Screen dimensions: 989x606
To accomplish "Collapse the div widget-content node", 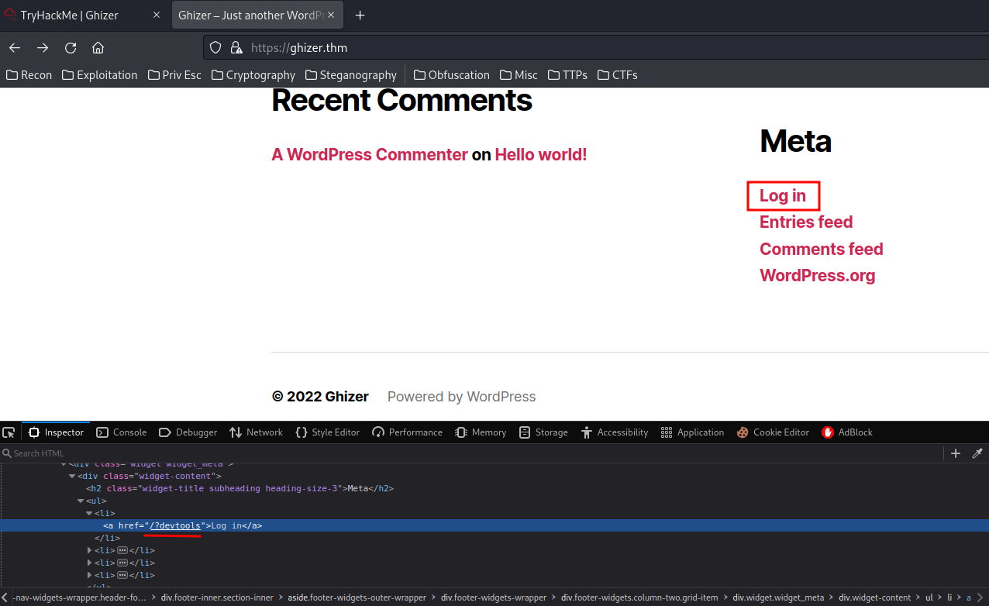I will tap(72, 476).
